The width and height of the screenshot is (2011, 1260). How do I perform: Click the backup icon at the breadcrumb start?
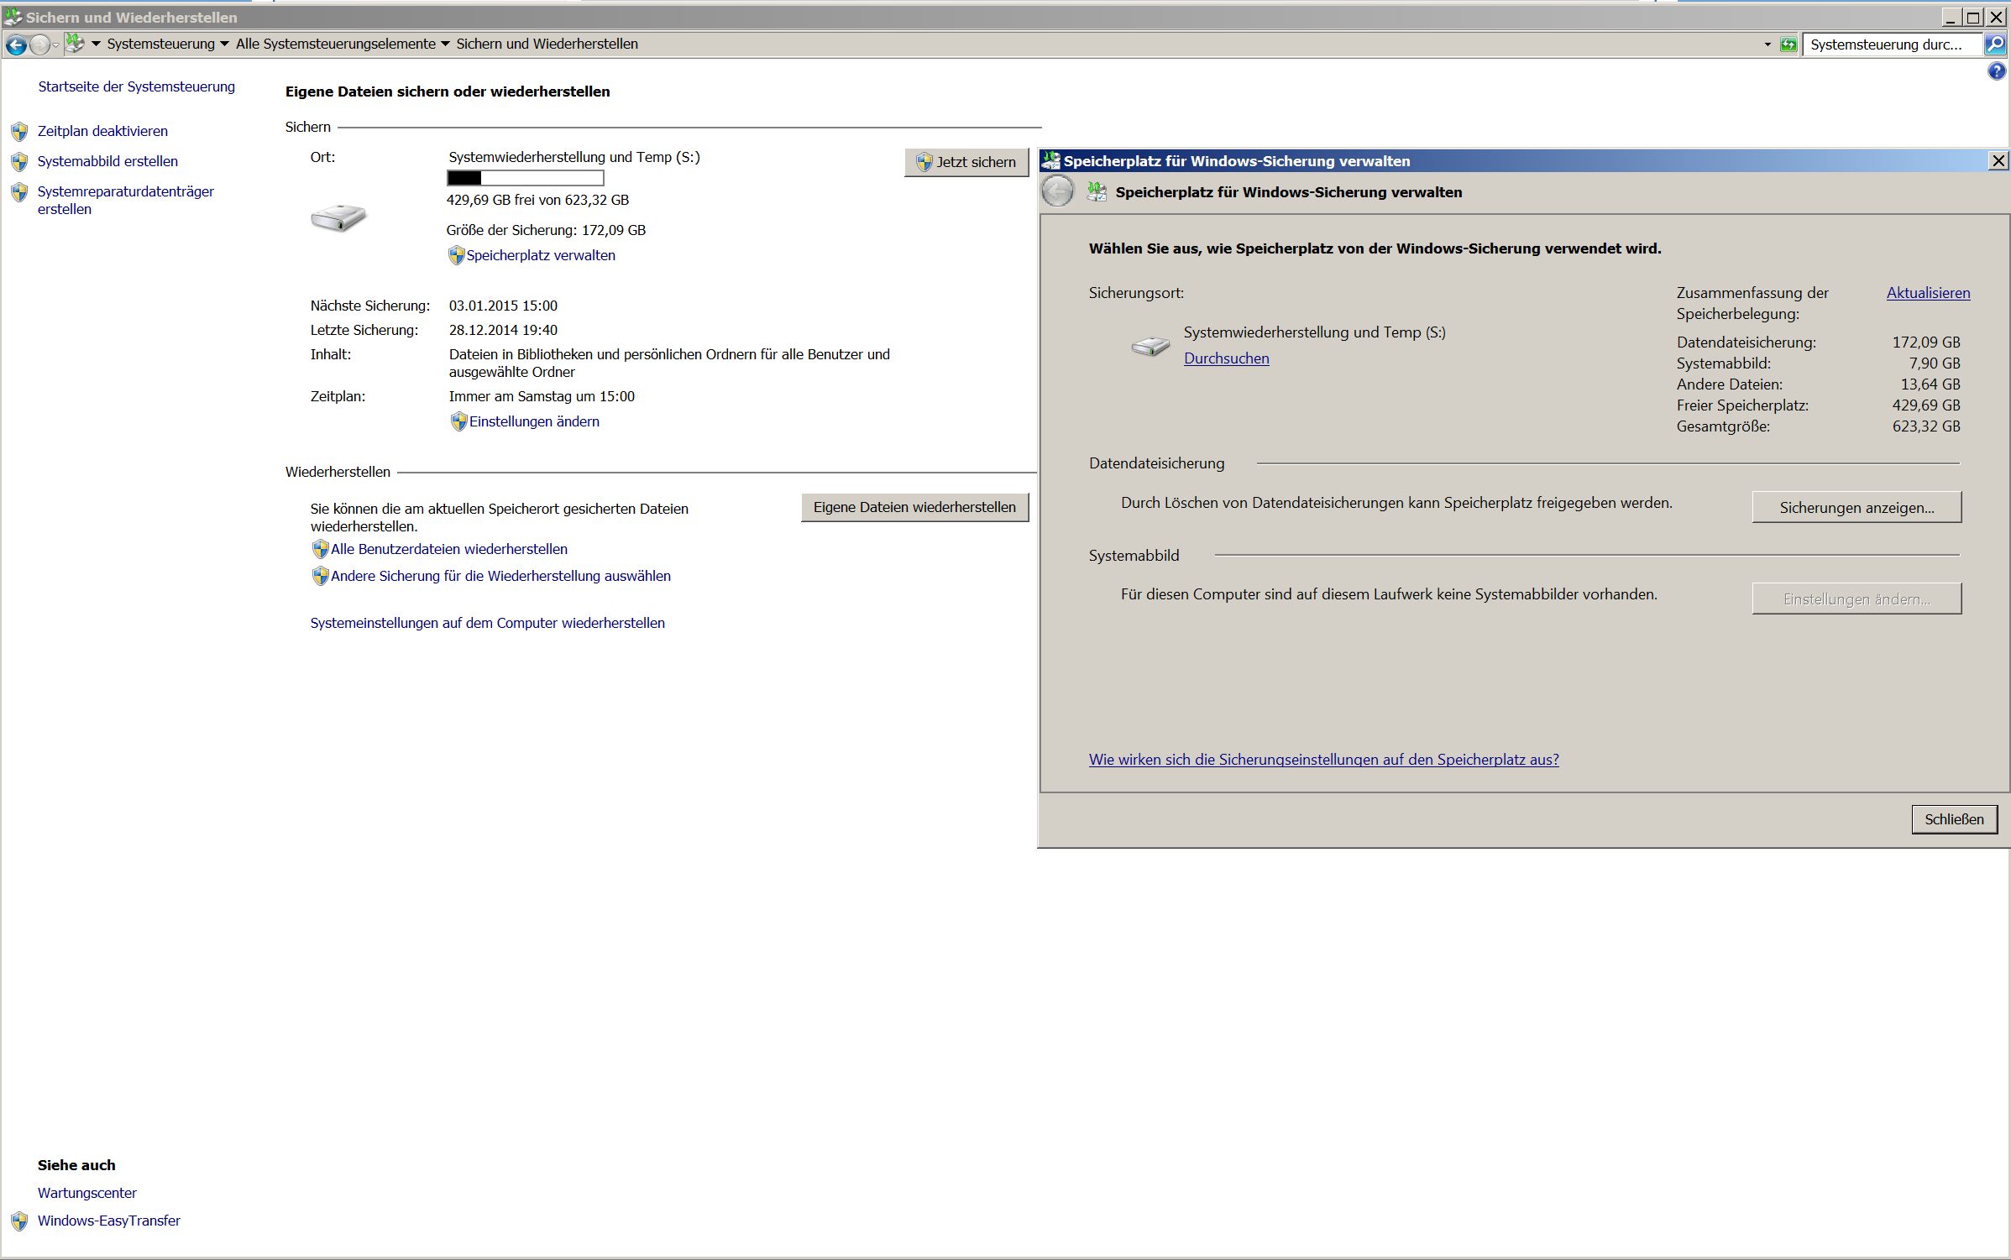point(75,44)
